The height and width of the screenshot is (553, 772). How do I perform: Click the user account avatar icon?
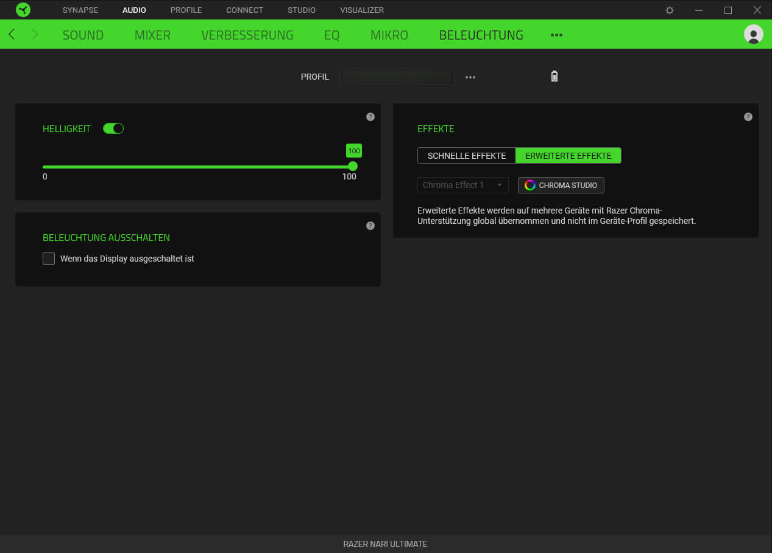tap(753, 34)
